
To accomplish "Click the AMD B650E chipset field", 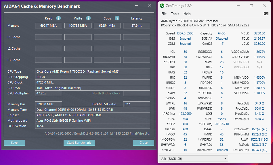I will 92,115.
